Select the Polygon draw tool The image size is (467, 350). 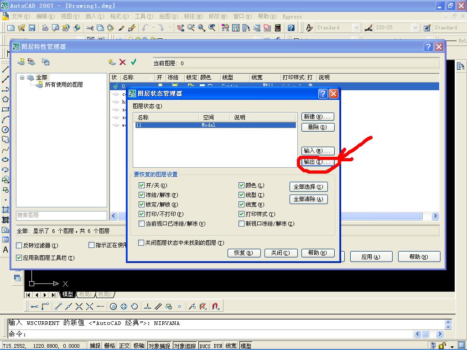coord(5,99)
